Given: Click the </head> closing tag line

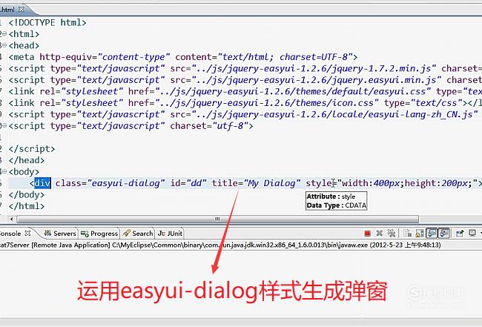Looking at the screenshot, I should coord(27,160).
